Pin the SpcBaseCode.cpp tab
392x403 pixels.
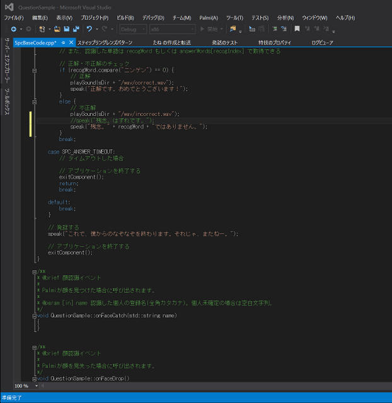(x=64, y=42)
